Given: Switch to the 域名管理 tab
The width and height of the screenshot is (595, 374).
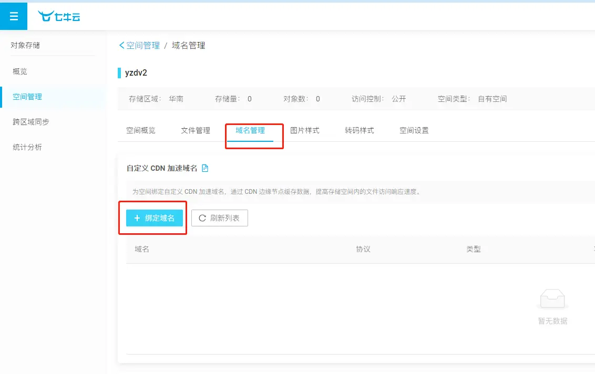Looking at the screenshot, I should [250, 130].
